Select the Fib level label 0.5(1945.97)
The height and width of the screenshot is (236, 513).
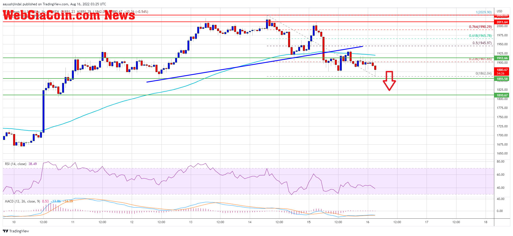coord(482,43)
